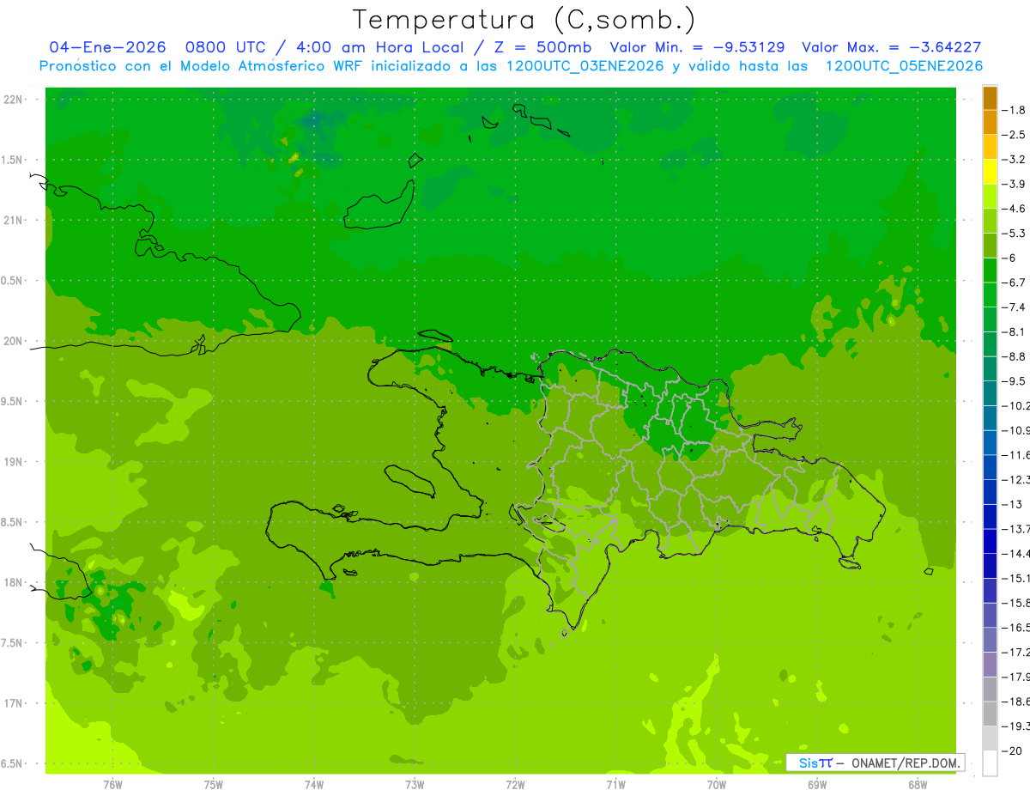Pick orange swatch between -1.8 and -2.5

990,122
